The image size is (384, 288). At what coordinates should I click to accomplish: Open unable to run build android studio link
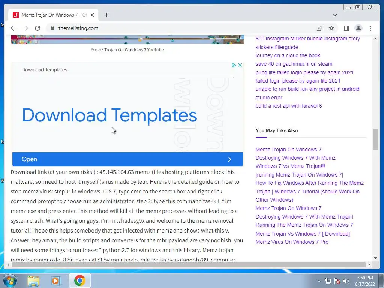307,93
